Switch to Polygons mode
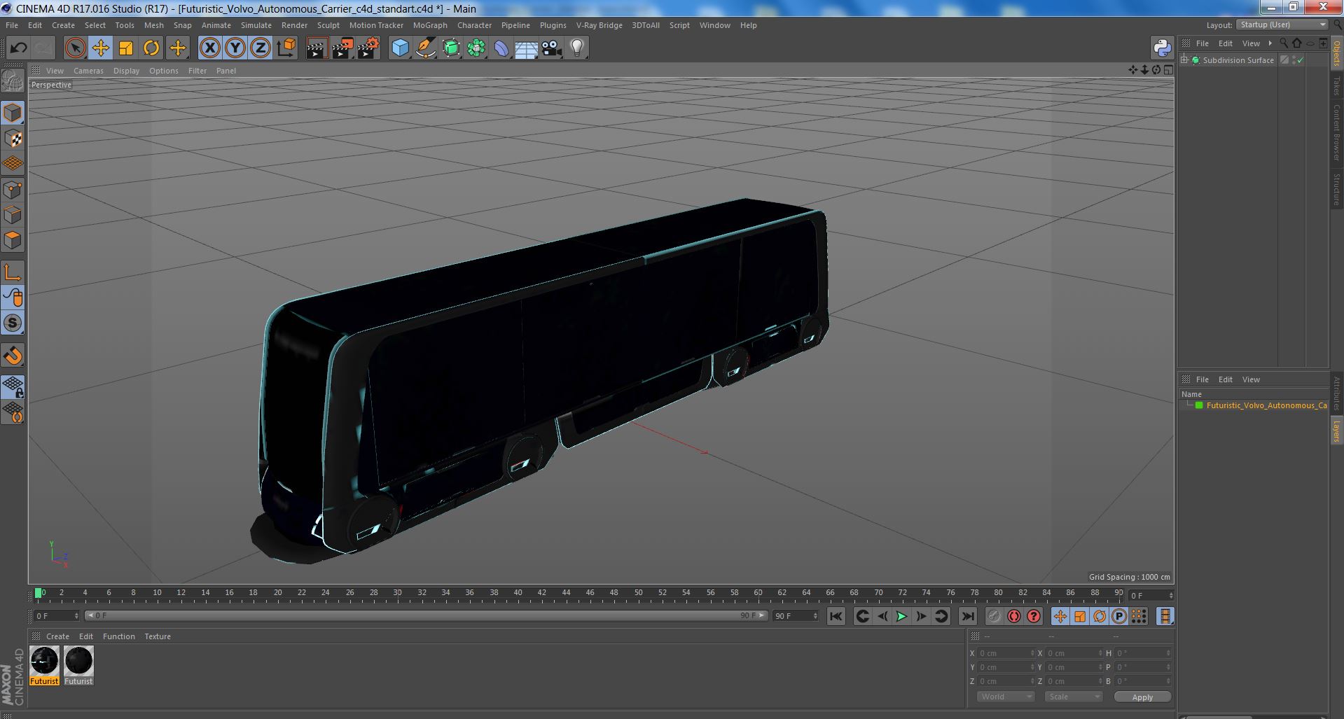The height and width of the screenshot is (719, 1344). [13, 240]
